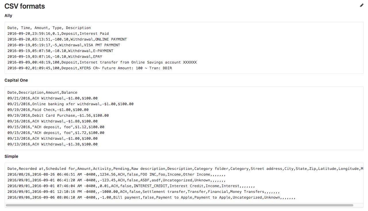Click the ACH deposit foo entry
368x211 pixels.
point(56,127)
